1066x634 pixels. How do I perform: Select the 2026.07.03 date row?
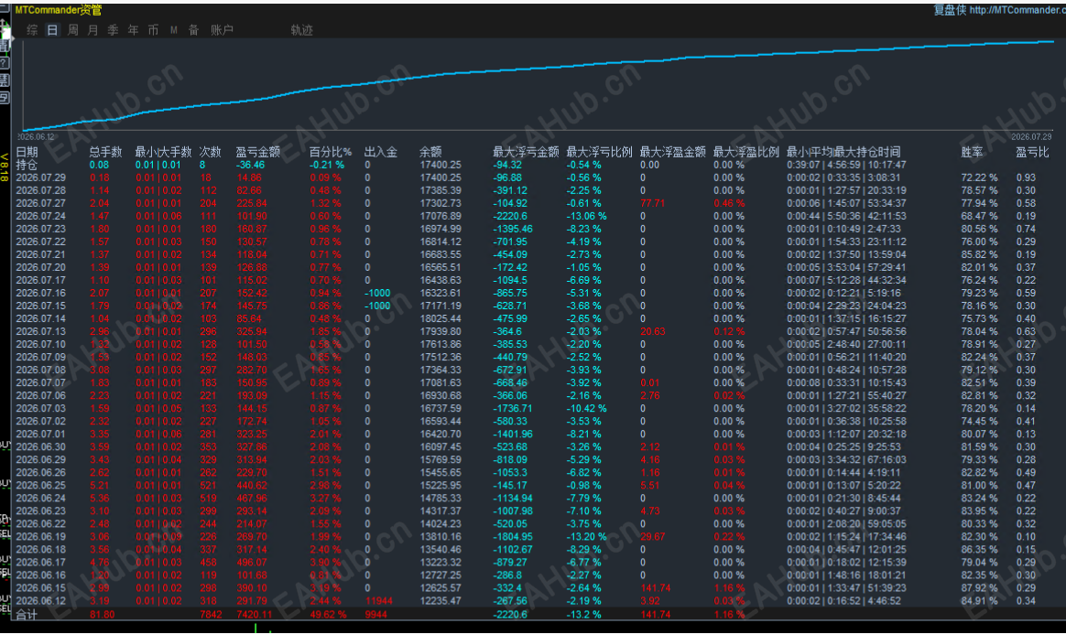[41, 409]
